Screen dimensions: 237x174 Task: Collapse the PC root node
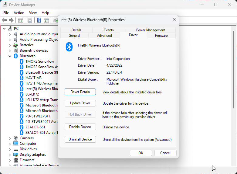(x=4, y=29)
